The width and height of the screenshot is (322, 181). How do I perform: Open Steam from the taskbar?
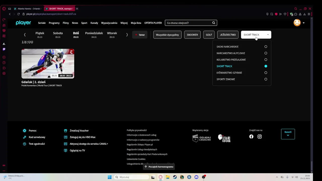175,177
